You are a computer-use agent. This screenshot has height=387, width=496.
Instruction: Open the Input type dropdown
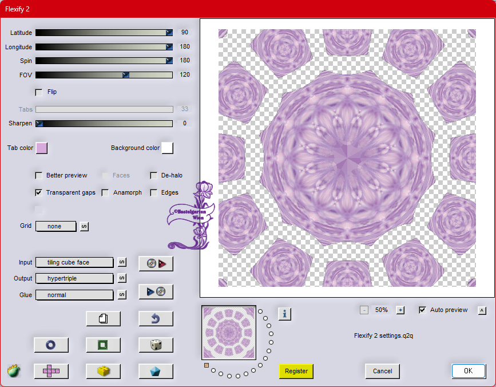pyautogui.click(x=74, y=262)
